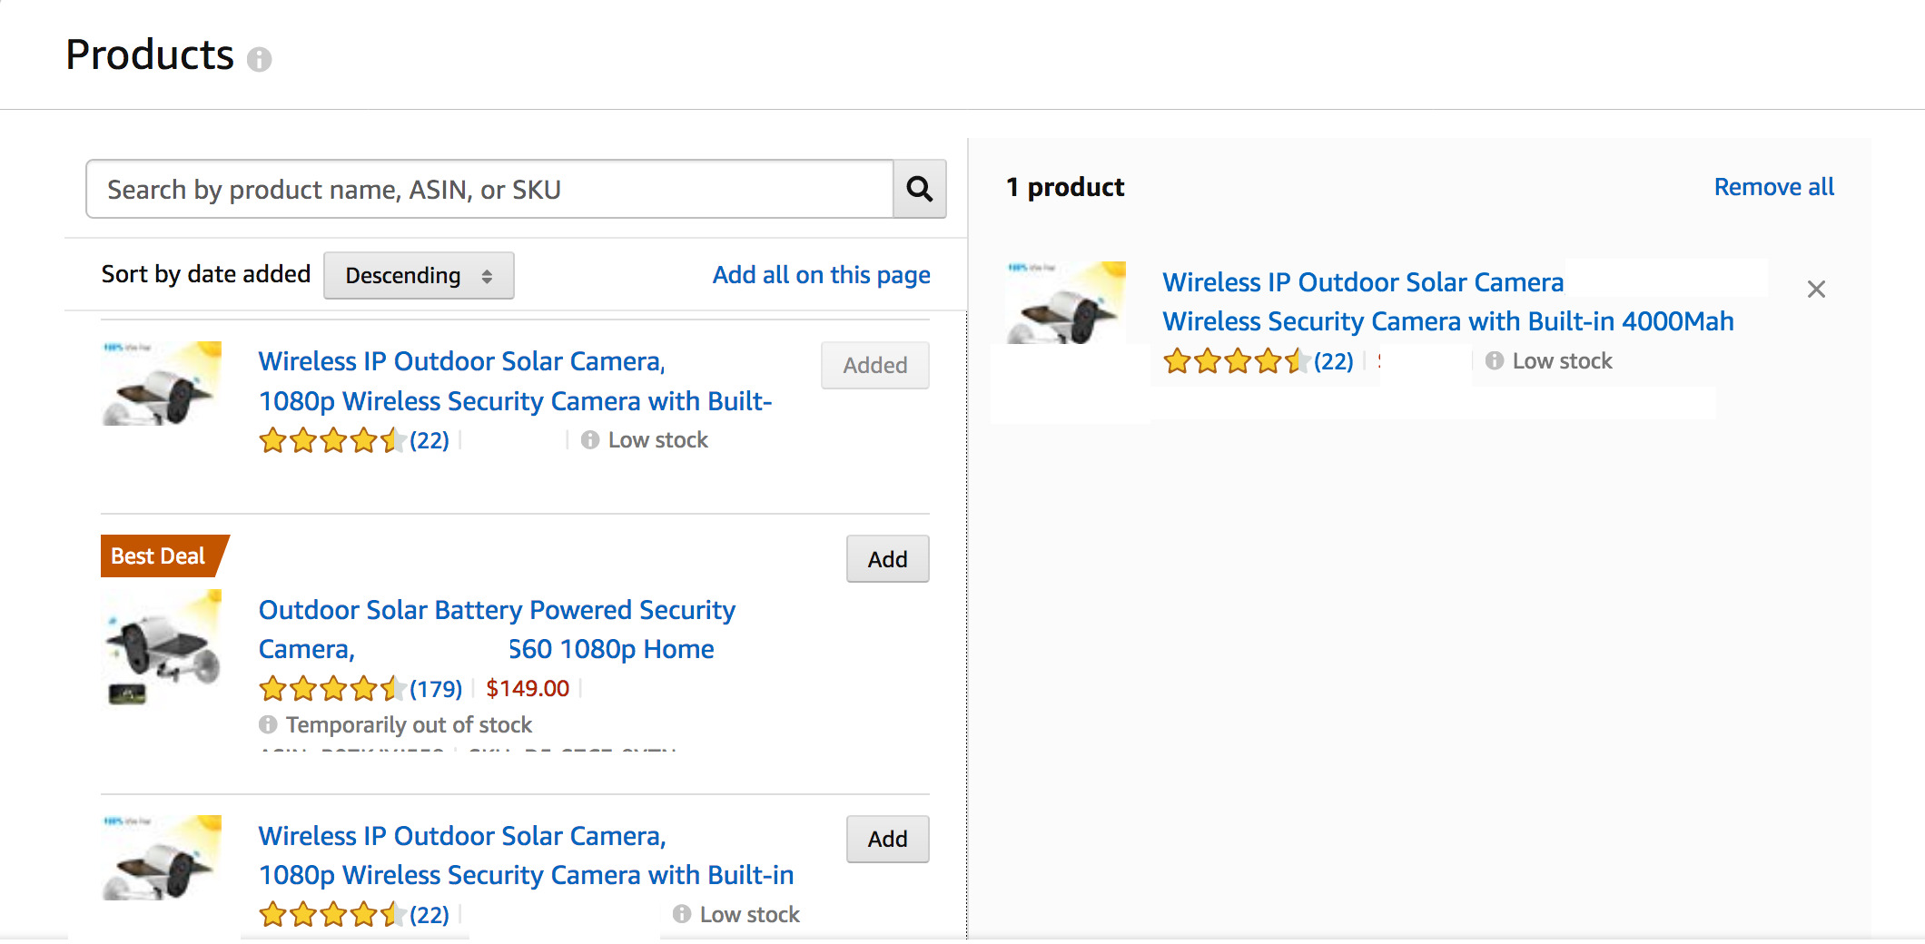Click the info icon beside Products heading
Screen dimensions: 1925x944
click(259, 59)
